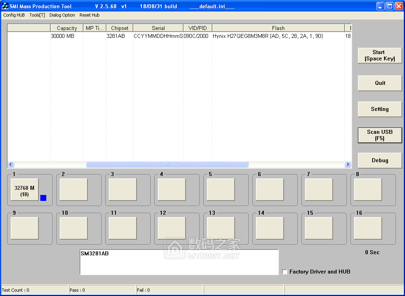Viewport: 405px width, 296px height.
Task: Select empty port 5 slot button
Action: pyautogui.click(x=221, y=189)
